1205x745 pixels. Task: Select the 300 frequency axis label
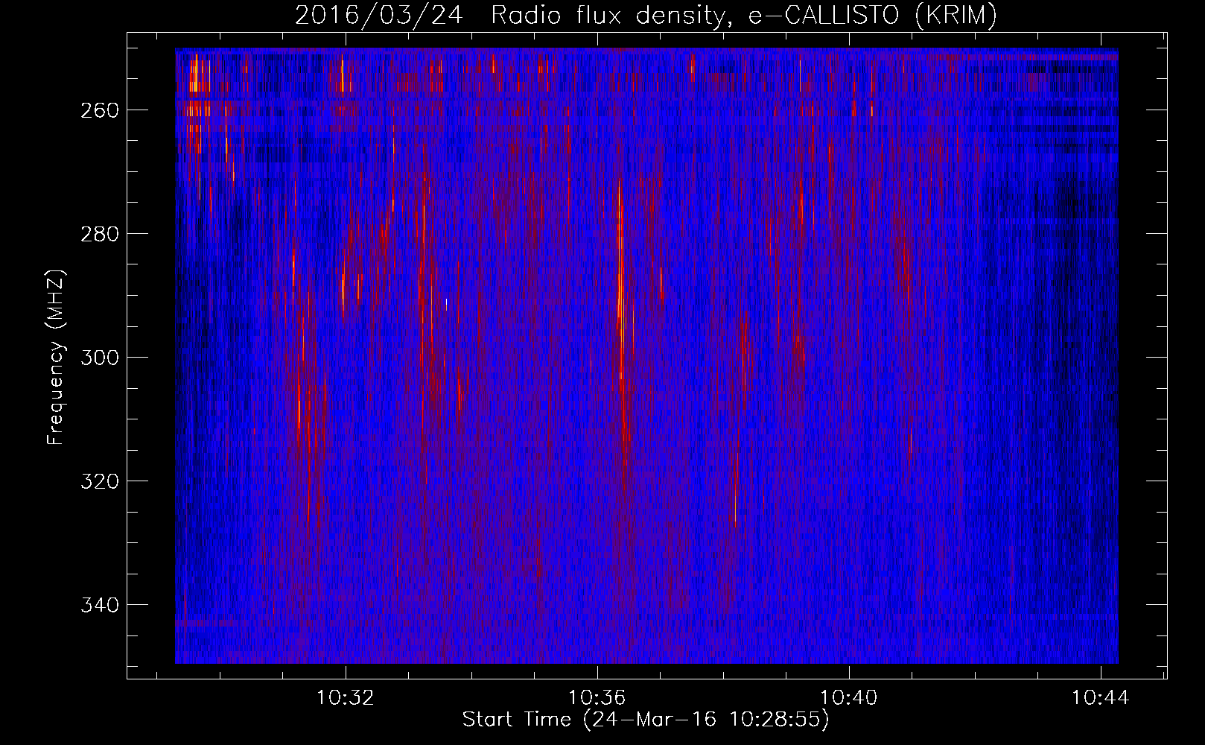[x=99, y=358]
